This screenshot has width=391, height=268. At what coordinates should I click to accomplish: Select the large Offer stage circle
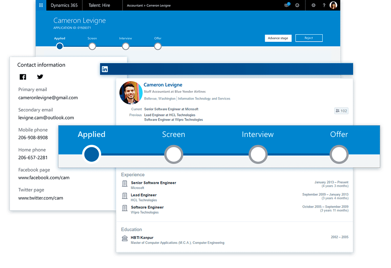[x=339, y=154]
